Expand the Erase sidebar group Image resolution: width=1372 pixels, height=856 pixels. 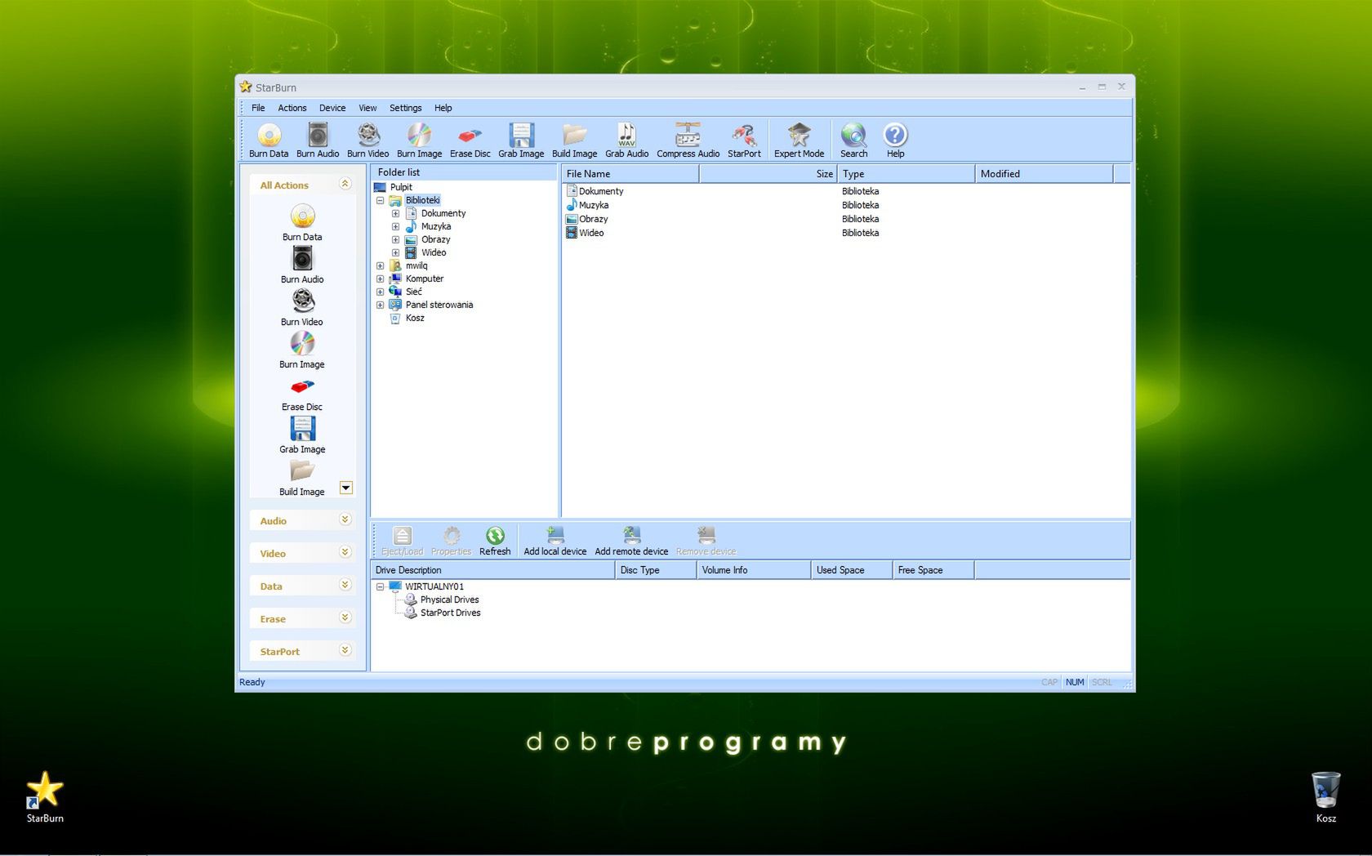[345, 617]
